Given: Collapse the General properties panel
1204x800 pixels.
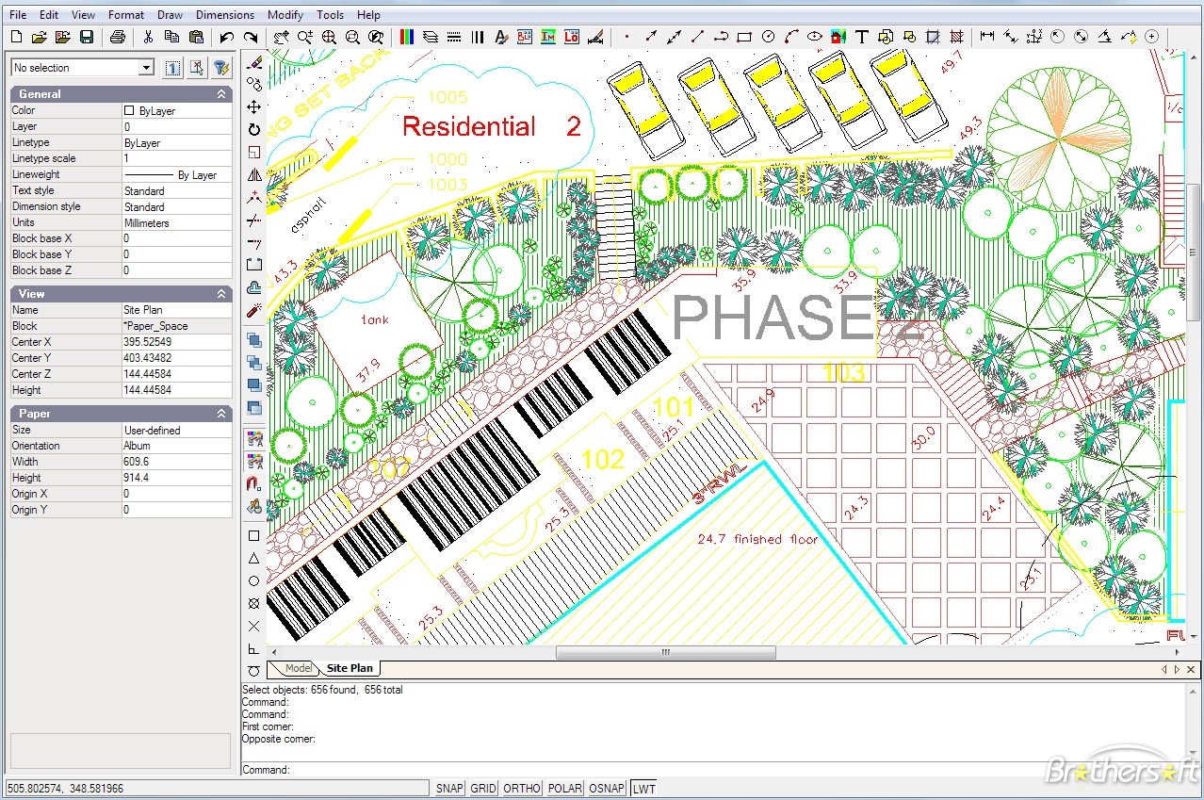Looking at the screenshot, I should (220, 93).
